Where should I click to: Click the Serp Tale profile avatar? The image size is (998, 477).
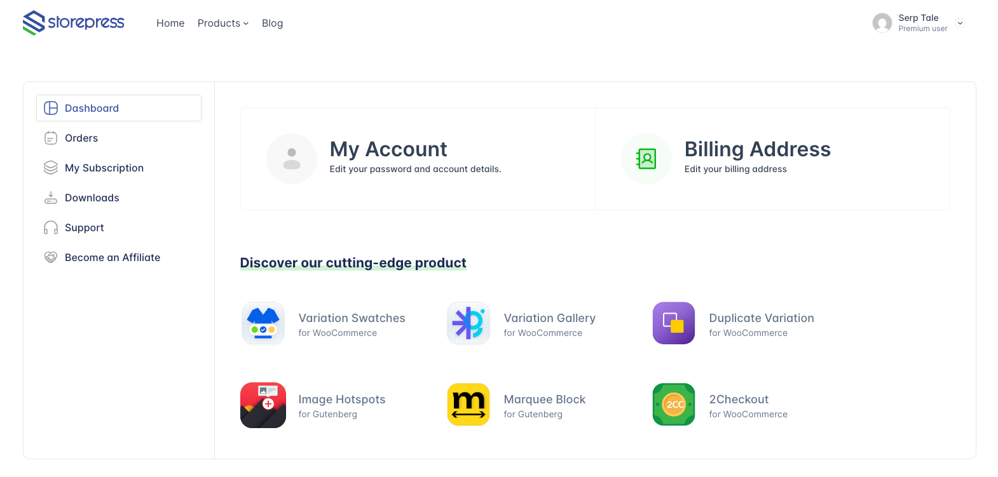coord(882,23)
